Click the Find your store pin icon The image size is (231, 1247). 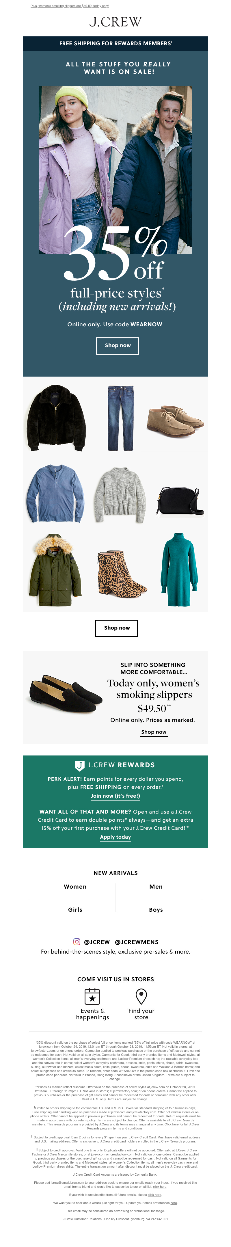(141, 996)
